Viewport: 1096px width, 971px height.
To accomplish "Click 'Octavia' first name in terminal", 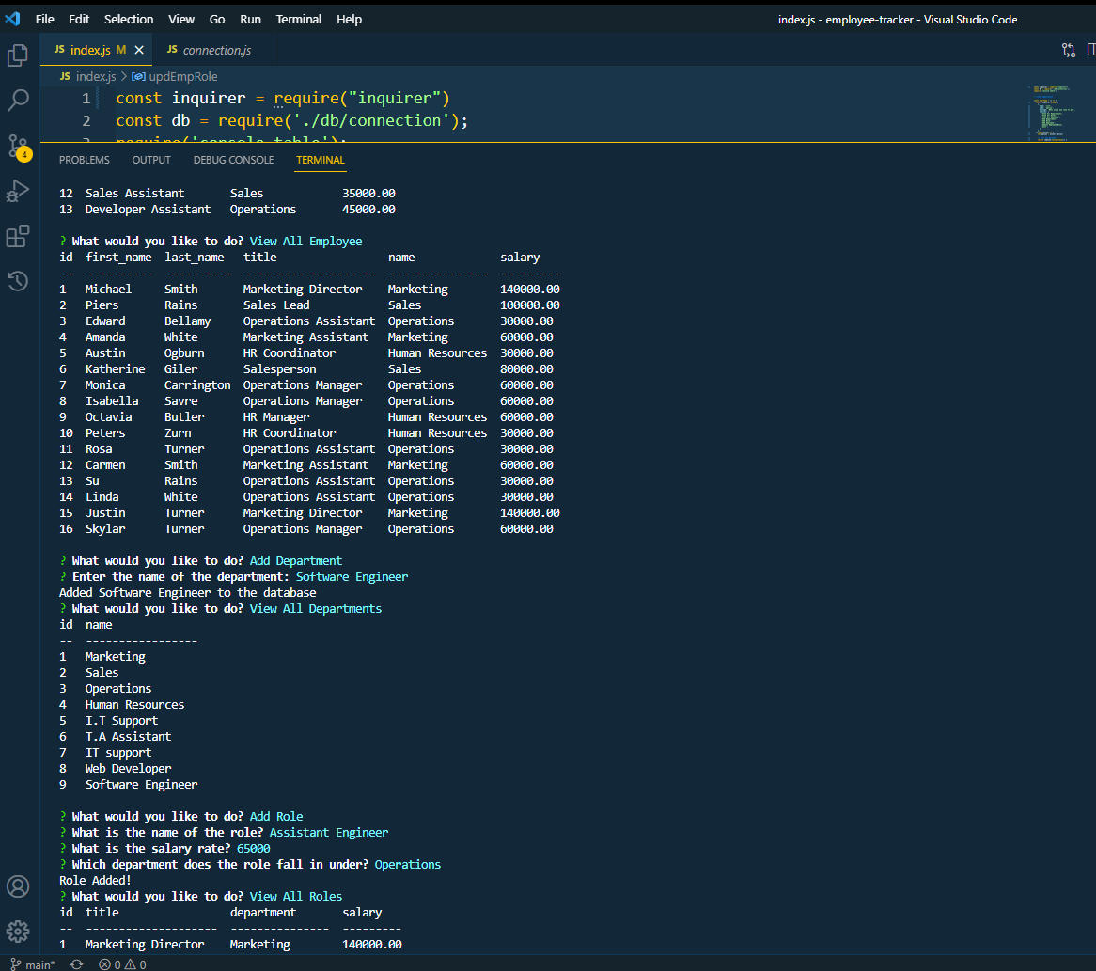I will (108, 417).
